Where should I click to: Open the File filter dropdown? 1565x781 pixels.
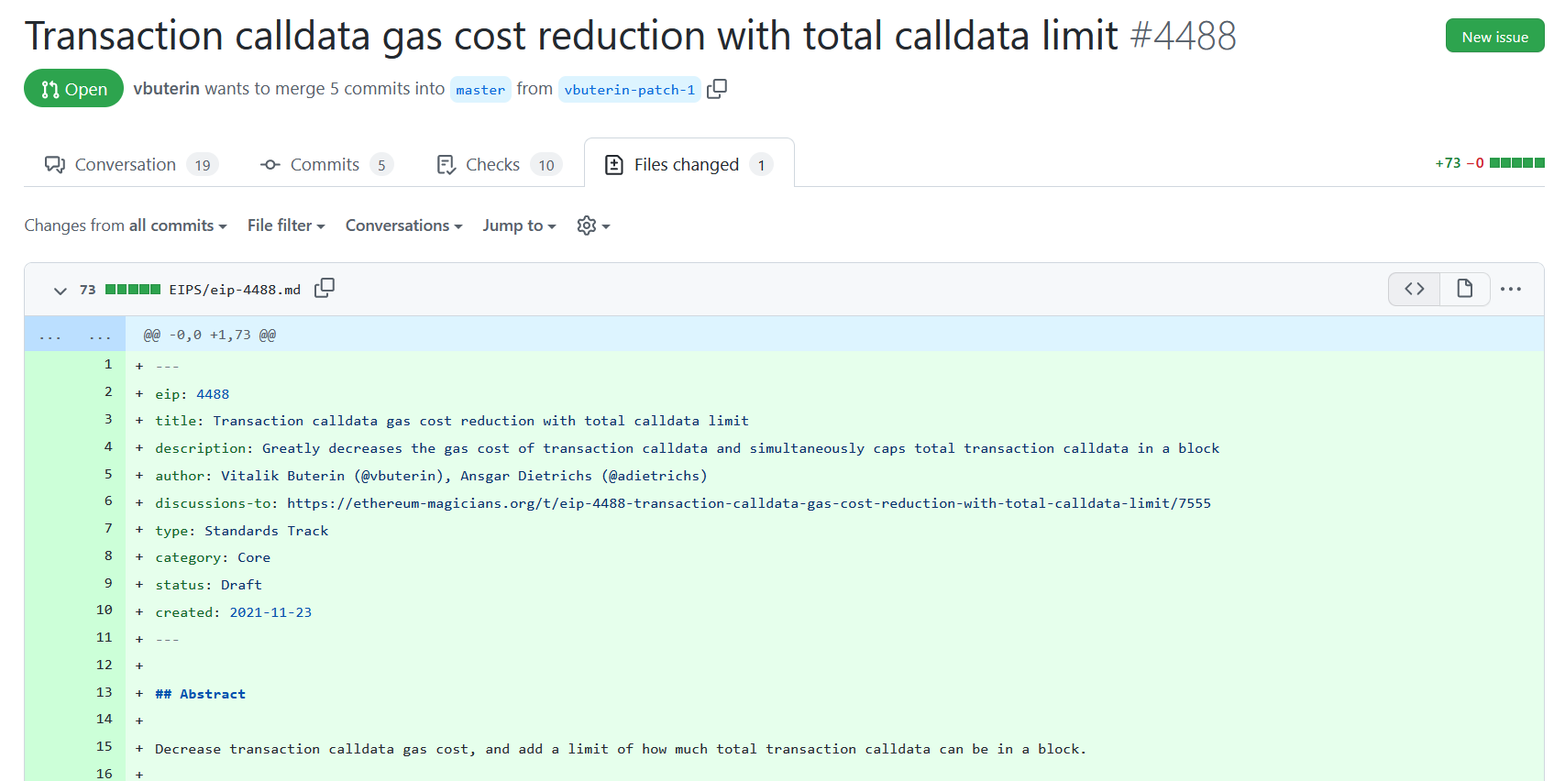point(286,225)
